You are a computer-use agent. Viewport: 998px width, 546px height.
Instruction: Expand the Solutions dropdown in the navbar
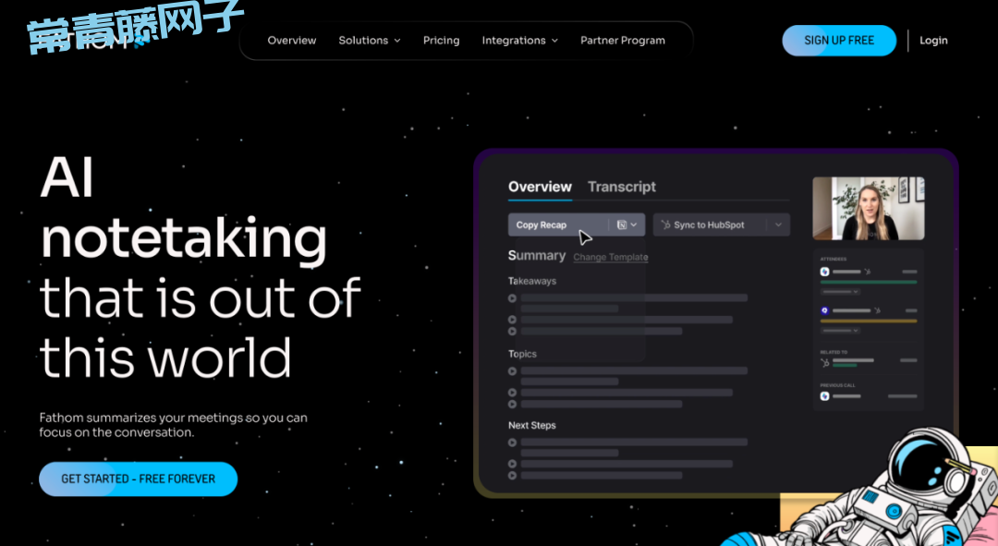(369, 41)
